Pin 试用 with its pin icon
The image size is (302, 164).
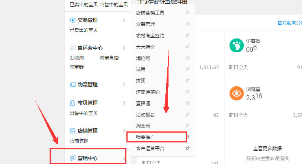[187, 69]
